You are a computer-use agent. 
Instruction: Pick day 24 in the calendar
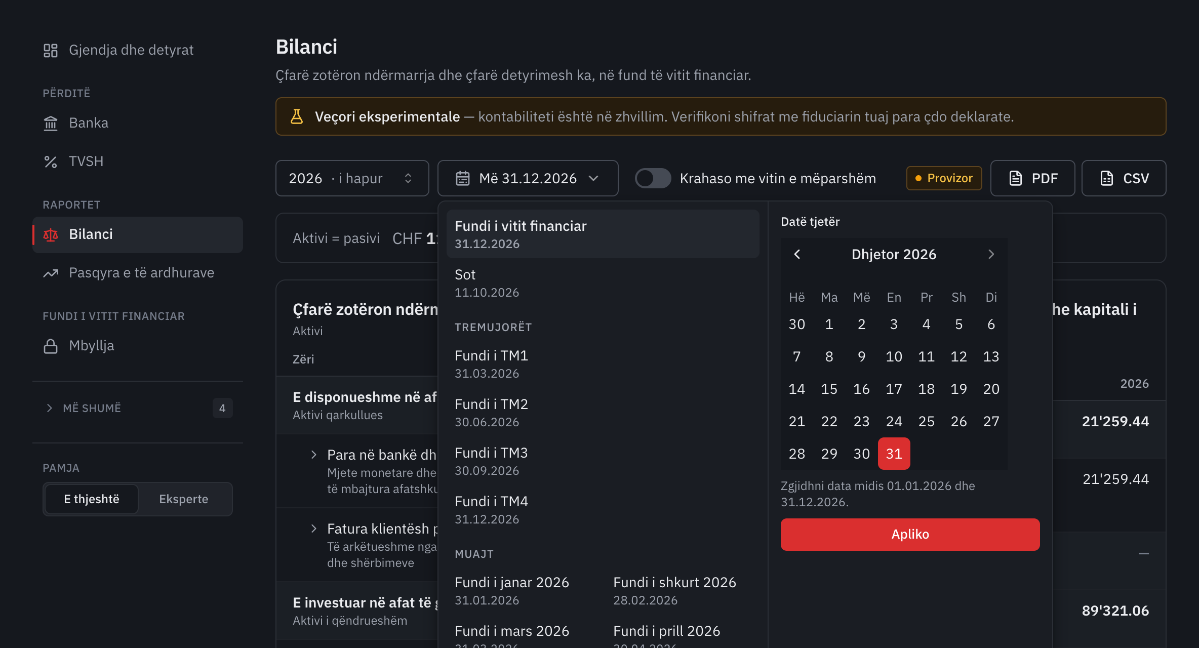(x=894, y=421)
